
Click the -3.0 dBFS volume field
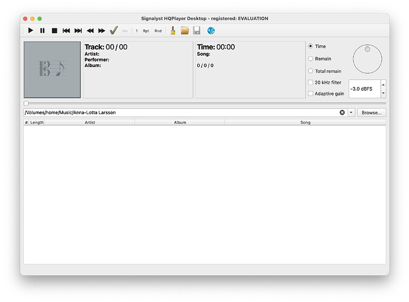[x=365, y=89]
